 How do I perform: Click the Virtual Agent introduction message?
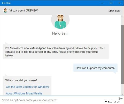click(56, 52)
